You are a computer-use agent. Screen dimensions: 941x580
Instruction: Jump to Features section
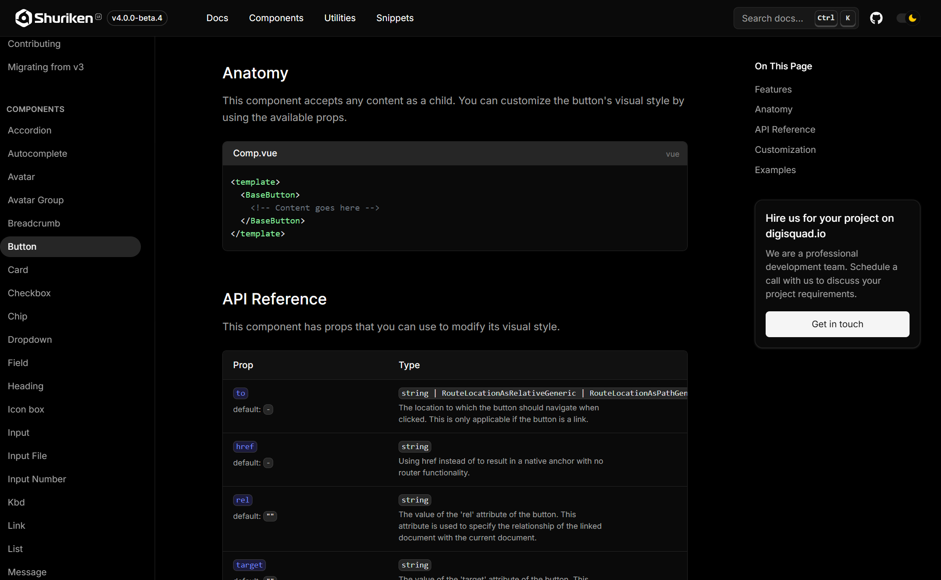point(773,90)
